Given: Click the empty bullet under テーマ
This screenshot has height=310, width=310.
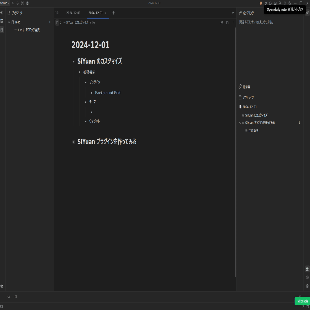Looking at the screenshot, I should 92,112.
